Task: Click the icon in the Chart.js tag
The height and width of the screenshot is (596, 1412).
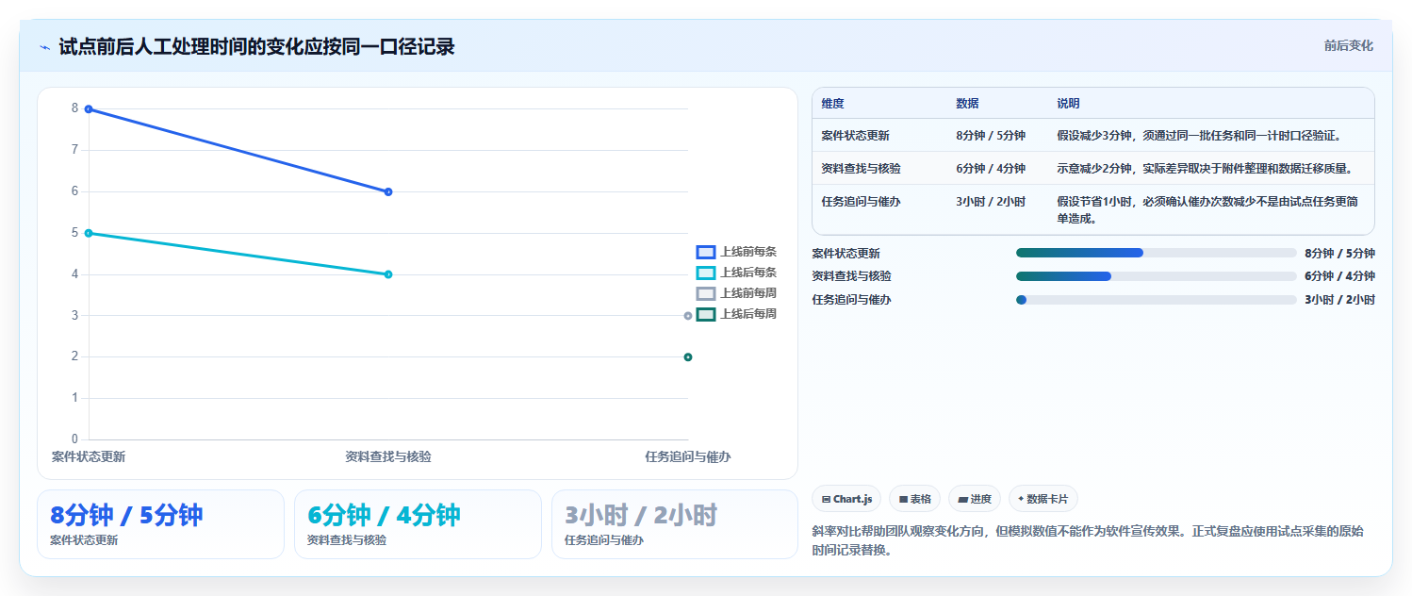Action: pos(826,499)
